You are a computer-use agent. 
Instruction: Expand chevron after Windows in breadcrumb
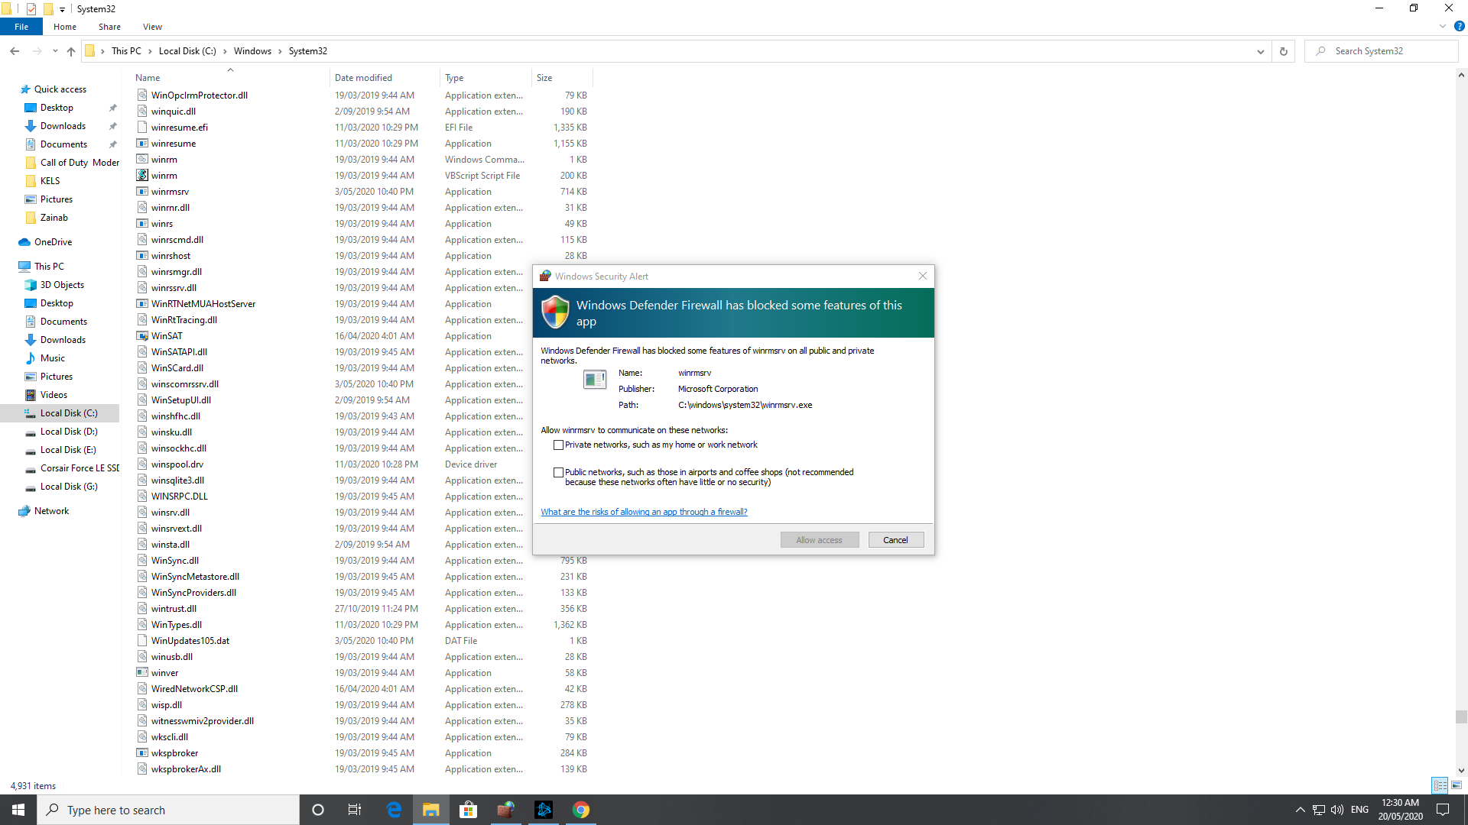point(280,51)
